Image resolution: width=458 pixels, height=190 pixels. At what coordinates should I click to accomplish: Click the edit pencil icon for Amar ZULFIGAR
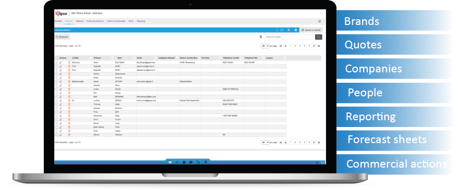coord(61,62)
